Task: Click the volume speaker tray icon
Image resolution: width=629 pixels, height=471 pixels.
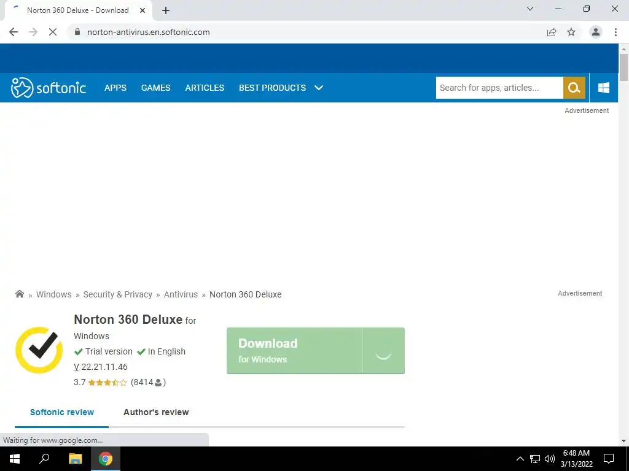Action: point(550,459)
